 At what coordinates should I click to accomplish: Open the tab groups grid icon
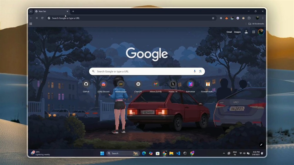[31, 24]
